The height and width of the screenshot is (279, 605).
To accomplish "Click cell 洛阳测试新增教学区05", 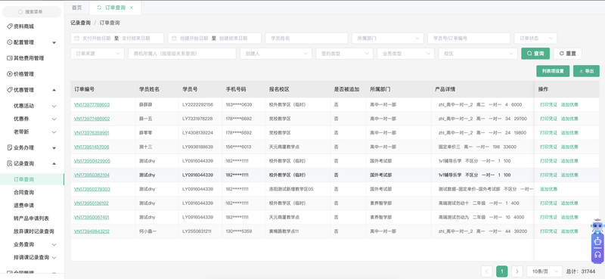I will [x=291, y=189].
